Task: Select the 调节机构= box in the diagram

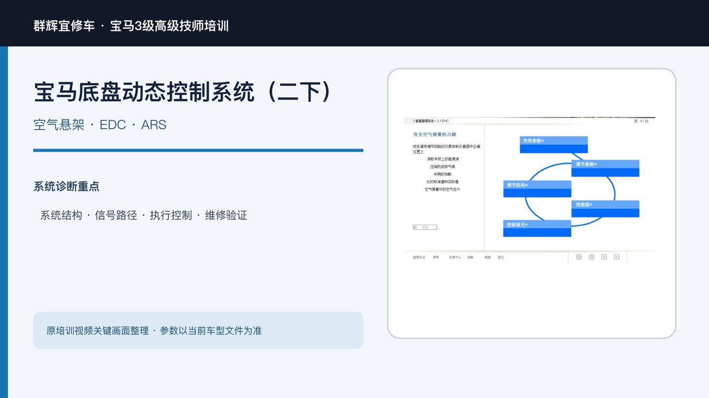Action: coord(537,189)
